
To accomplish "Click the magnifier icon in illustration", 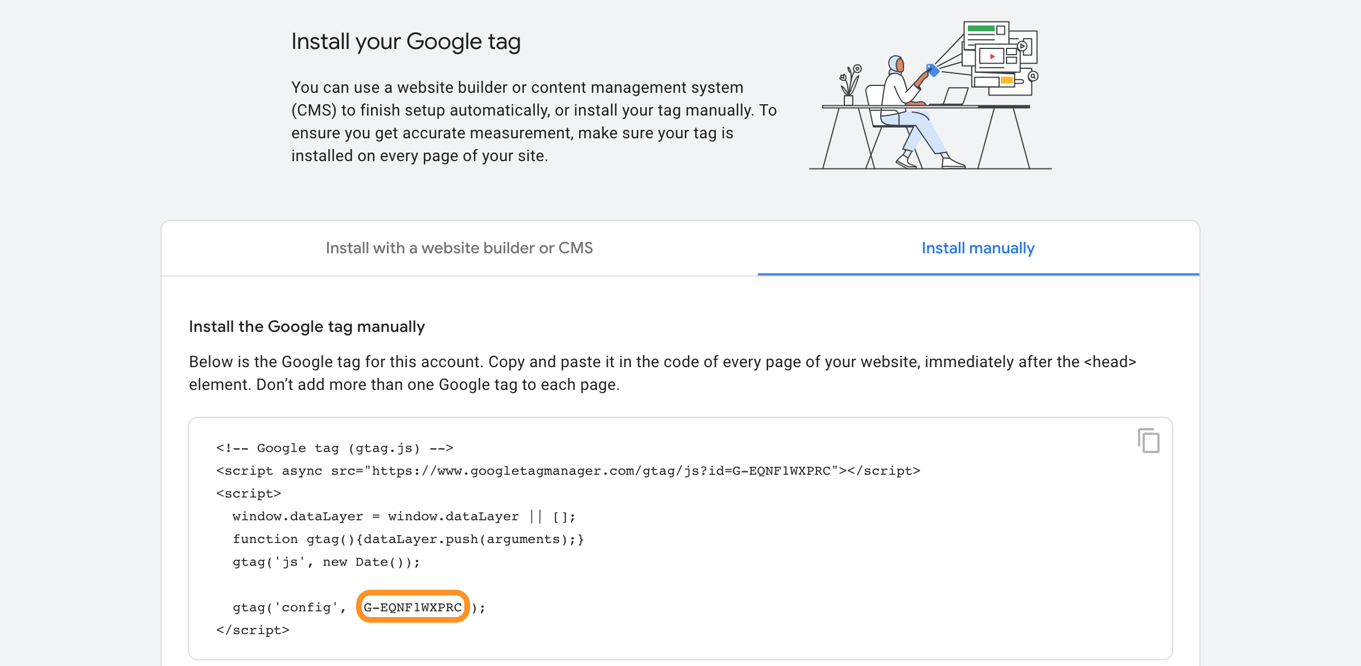I will tap(1033, 76).
